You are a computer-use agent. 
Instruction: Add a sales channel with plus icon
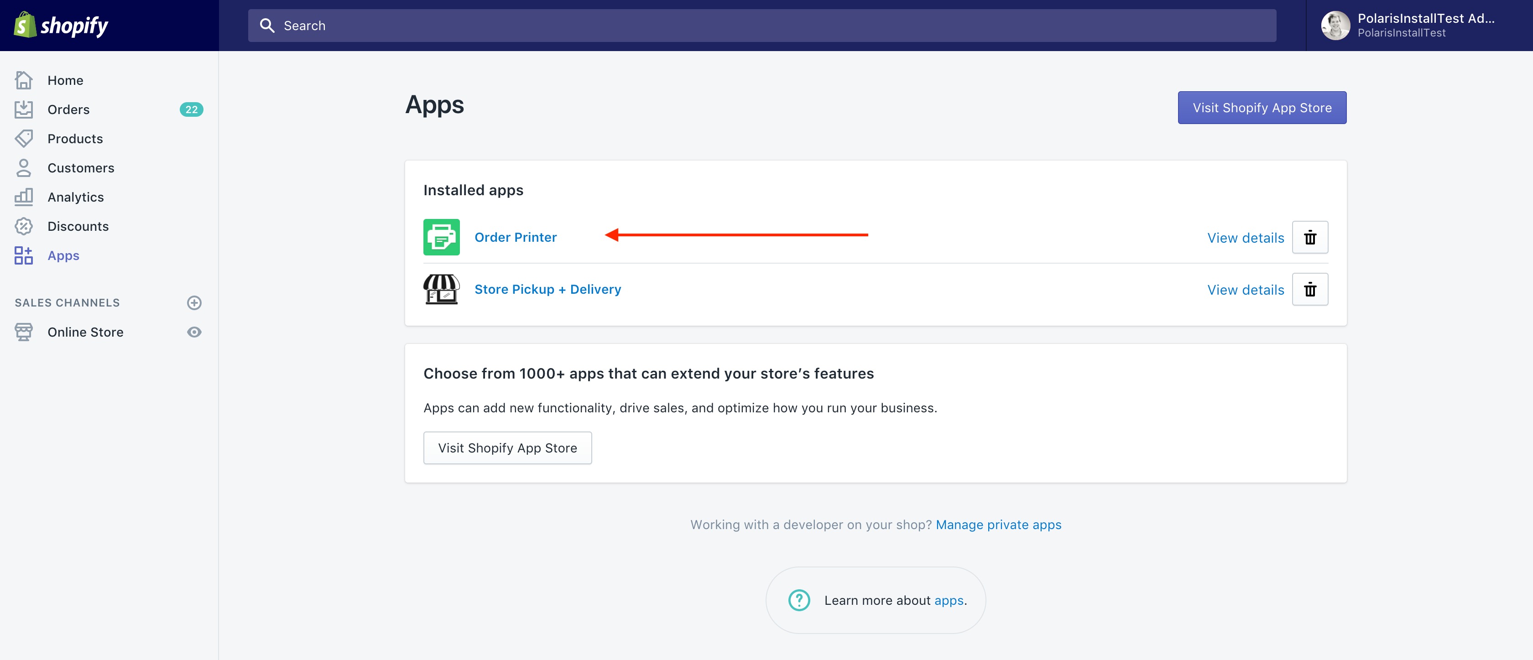point(194,303)
